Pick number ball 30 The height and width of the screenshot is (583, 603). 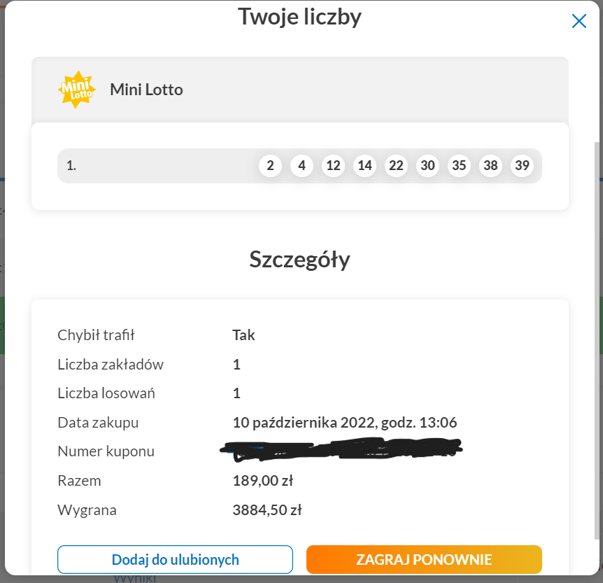pos(427,166)
